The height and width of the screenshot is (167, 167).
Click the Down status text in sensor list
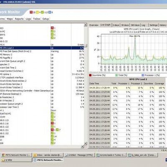53,110
